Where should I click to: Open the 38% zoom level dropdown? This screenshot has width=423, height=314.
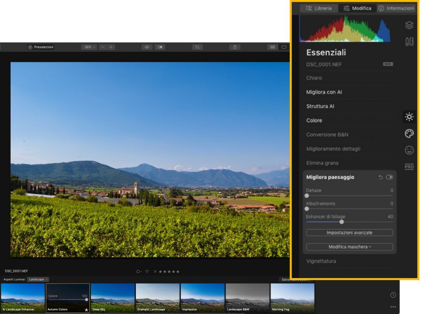click(x=89, y=47)
